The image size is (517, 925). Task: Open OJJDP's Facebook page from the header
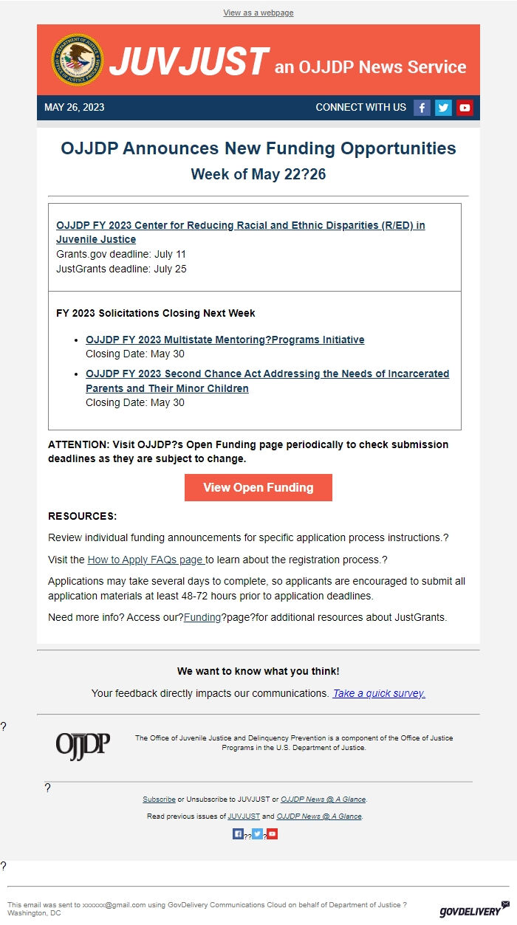point(422,107)
